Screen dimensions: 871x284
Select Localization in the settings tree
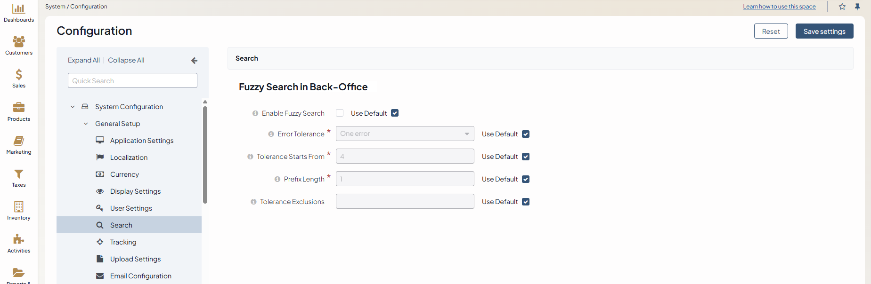click(x=129, y=158)
